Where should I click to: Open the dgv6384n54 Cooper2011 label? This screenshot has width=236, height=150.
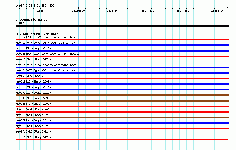pyautogui.click(x=34, y=109)
